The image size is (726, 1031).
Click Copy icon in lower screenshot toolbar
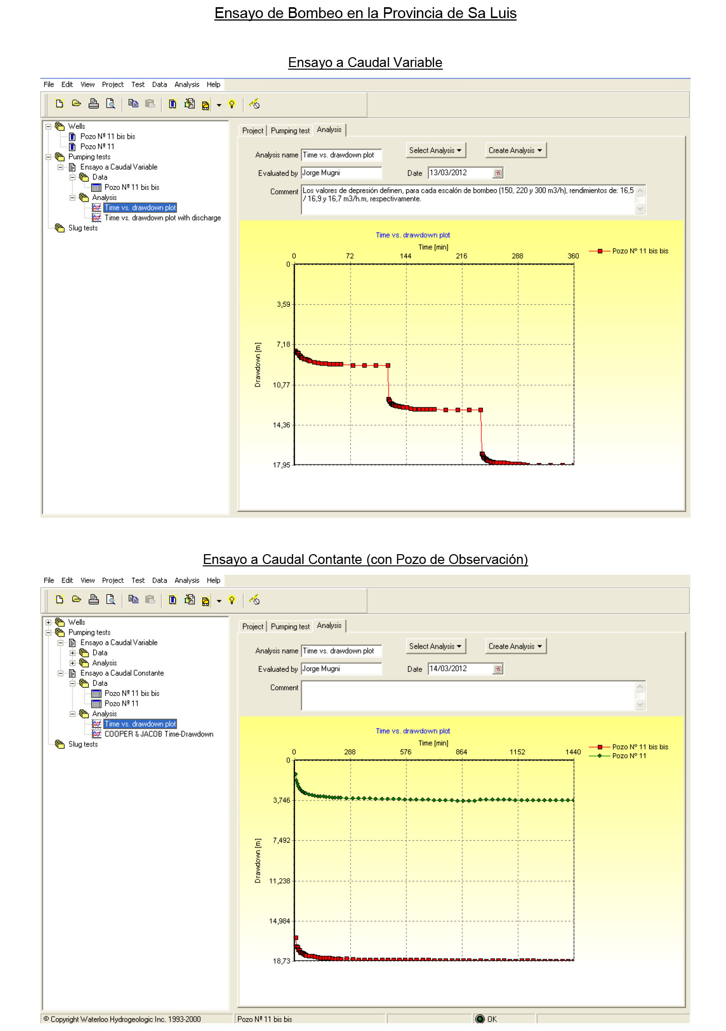pyautogui.click(x=133, y=600)
